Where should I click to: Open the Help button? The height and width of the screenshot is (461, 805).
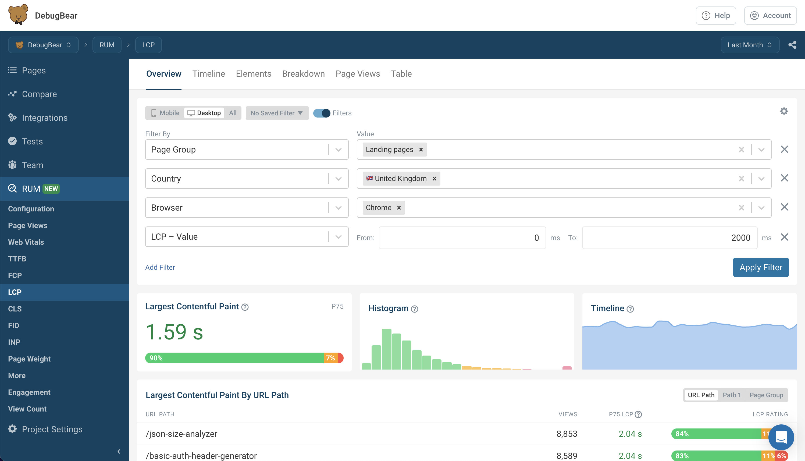(x=716, y=16)
